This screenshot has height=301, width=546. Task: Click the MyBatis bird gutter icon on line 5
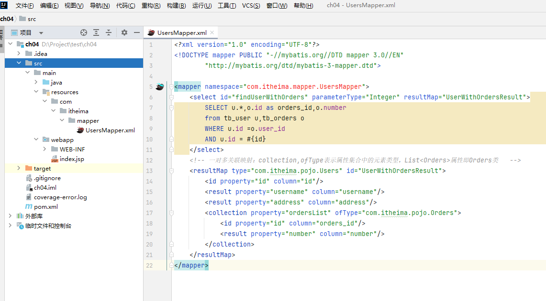[160, 86]
